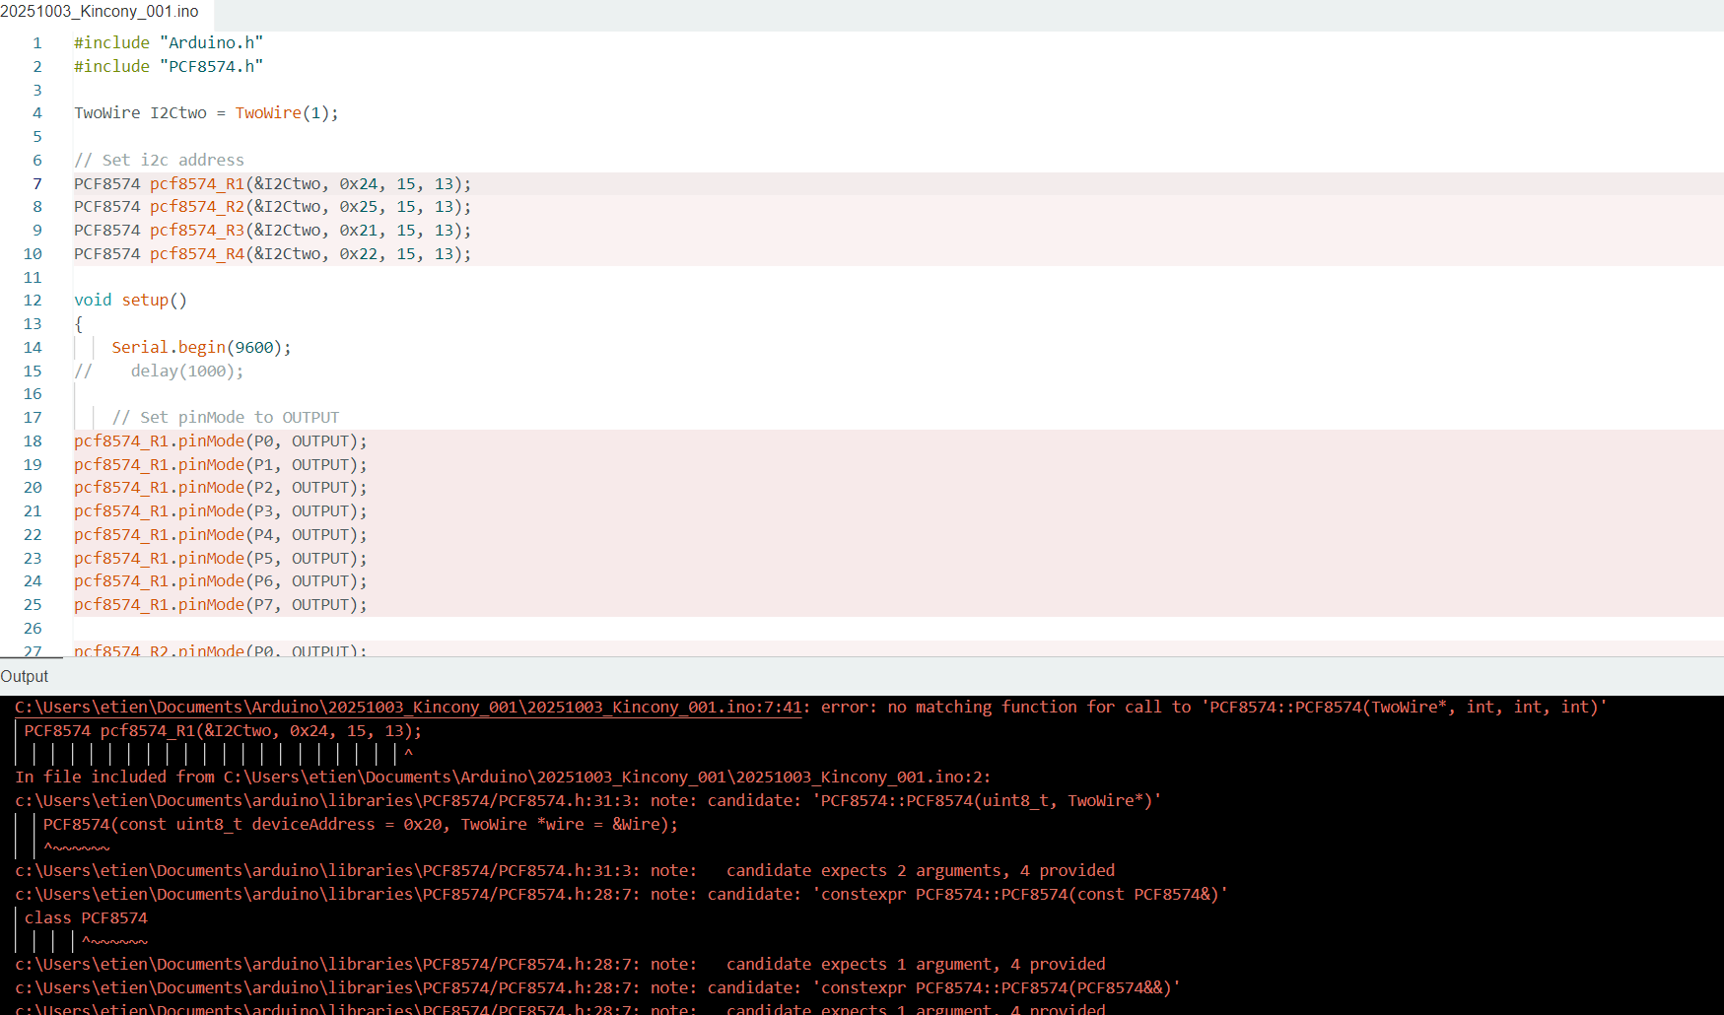Viewport: 1724px width, 1015px height.
Task: Click the TwoWire I2Ctwo declaration line
Action: coord(206,113)
